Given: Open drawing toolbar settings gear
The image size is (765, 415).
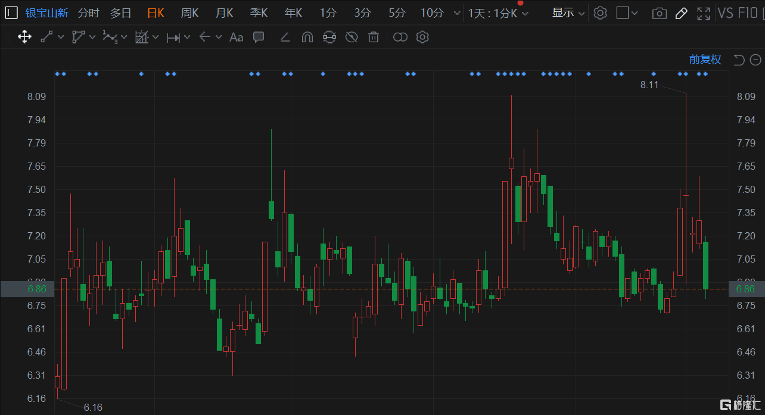Looking at the screenshot, I should coord(422,38).
